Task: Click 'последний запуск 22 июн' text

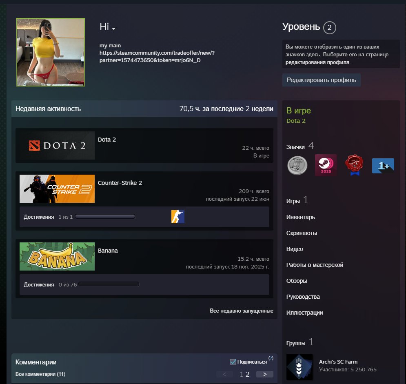Action: [x=237, y=199]
